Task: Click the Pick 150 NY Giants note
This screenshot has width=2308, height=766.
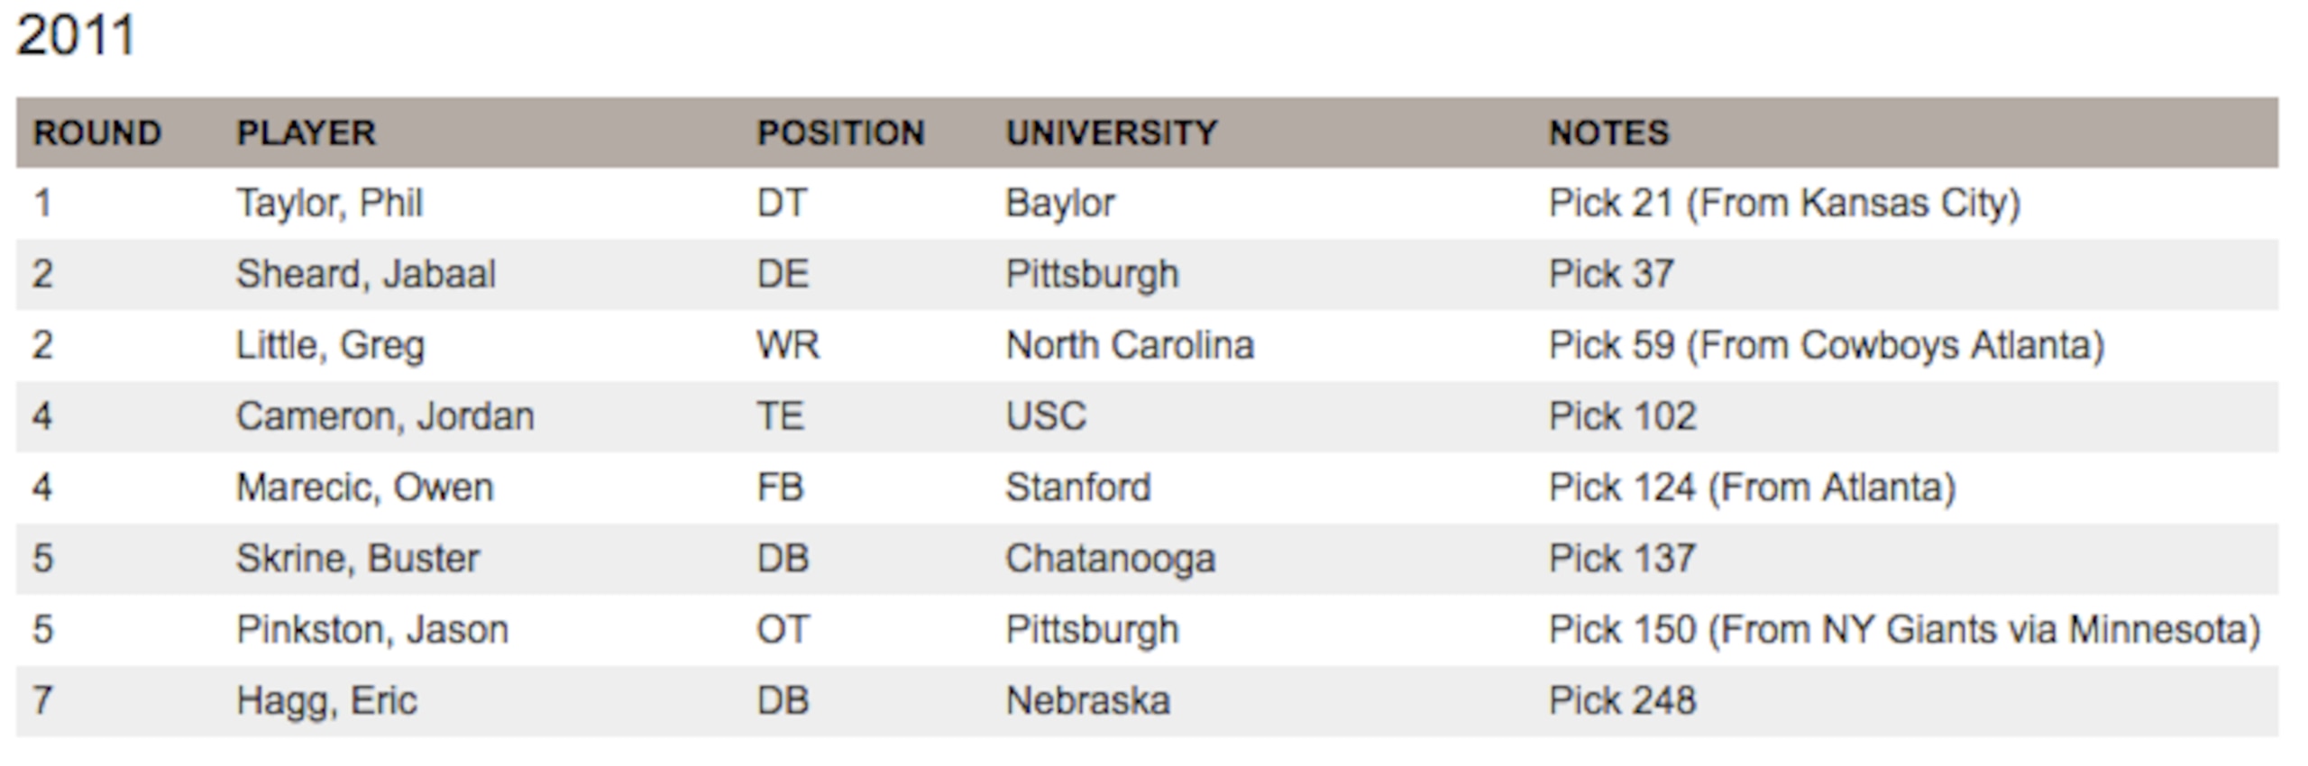Action: [x=1904, y=630]
